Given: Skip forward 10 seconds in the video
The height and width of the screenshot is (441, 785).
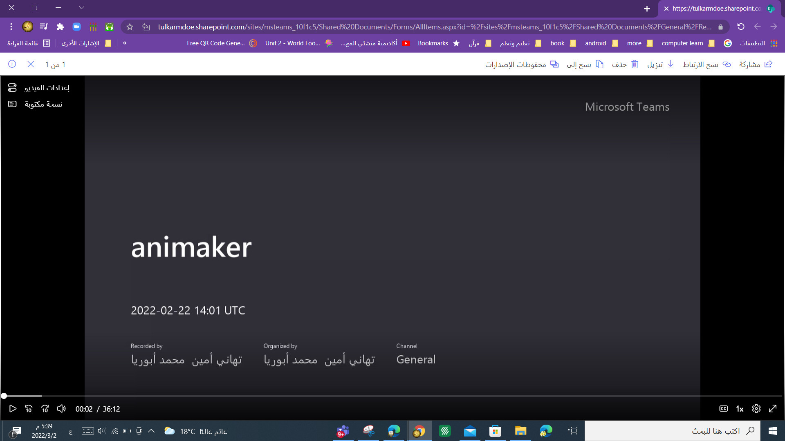Looking at the screenshot, I should pos(45,409).
